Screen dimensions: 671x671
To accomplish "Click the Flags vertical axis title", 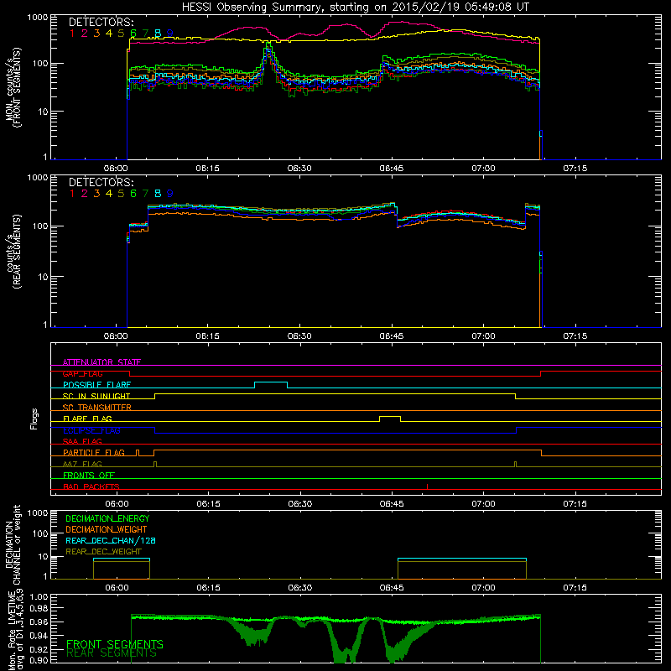I will (34, 419).
